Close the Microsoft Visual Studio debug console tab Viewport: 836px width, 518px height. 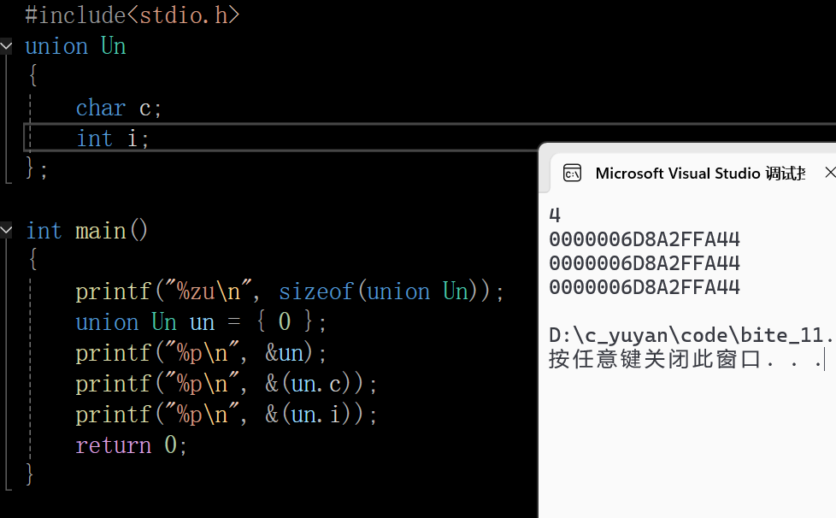(830, 173)
